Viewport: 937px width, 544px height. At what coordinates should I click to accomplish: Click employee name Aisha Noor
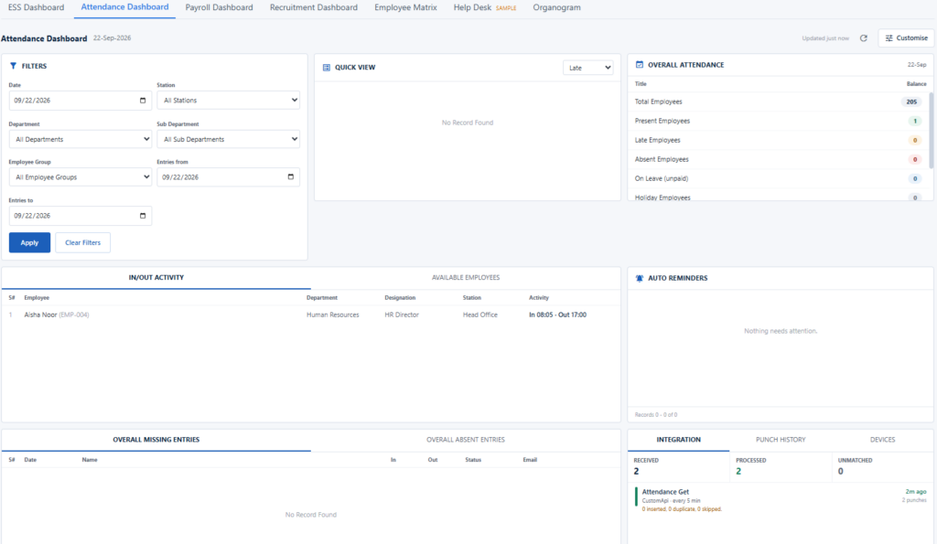pos(40,315)
